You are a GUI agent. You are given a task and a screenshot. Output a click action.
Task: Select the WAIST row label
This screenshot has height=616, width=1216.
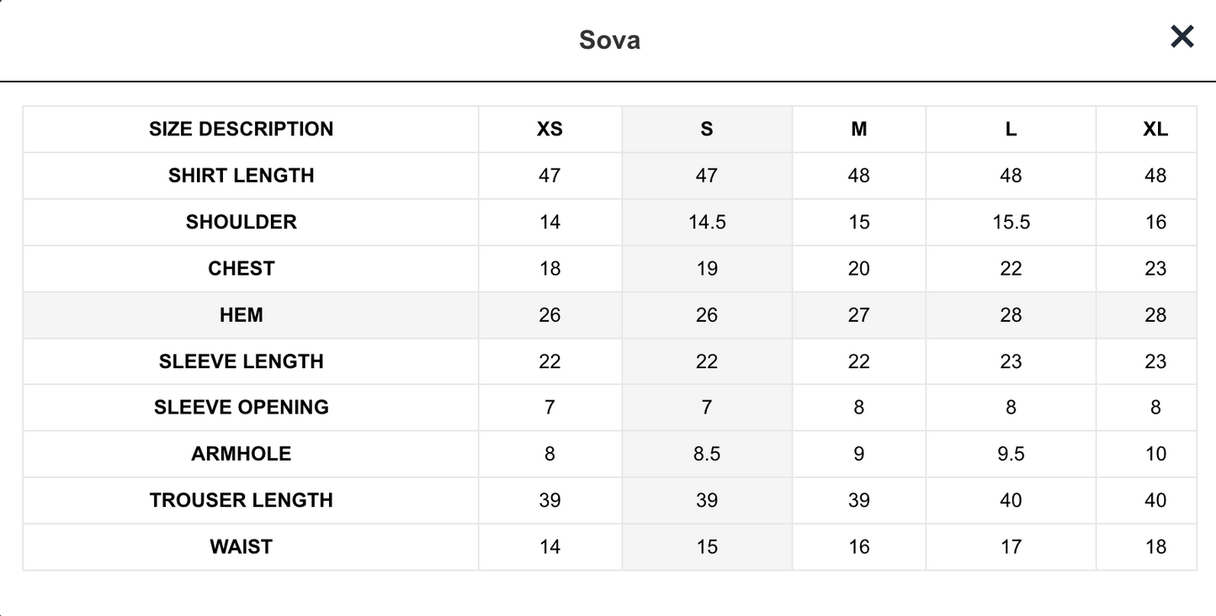[x=241, y=547]
